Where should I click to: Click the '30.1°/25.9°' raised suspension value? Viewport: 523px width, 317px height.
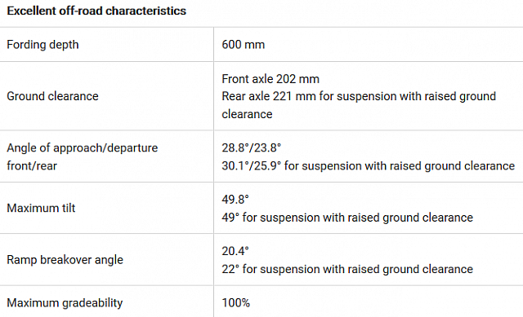pyautogui.click(x=252, y=165)
